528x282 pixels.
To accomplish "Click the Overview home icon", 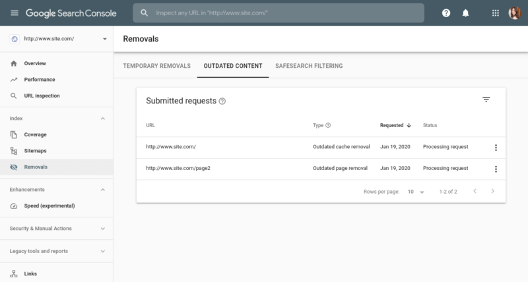I will pos(14,63).
